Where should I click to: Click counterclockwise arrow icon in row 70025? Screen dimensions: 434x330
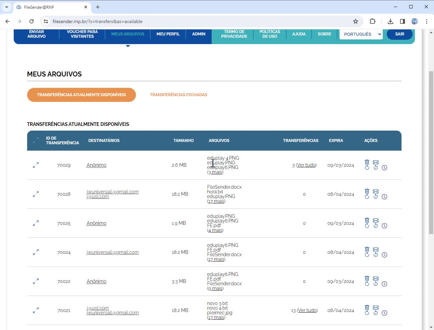coord(376,226)
